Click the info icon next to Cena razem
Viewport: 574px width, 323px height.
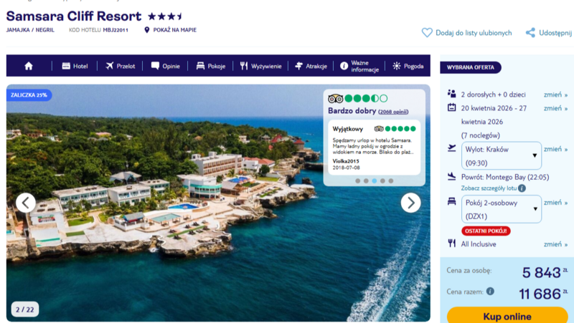point(490,291)
